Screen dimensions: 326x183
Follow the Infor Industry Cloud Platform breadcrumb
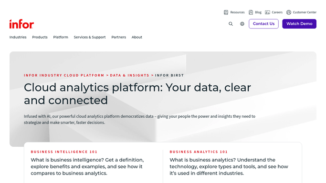64,75
